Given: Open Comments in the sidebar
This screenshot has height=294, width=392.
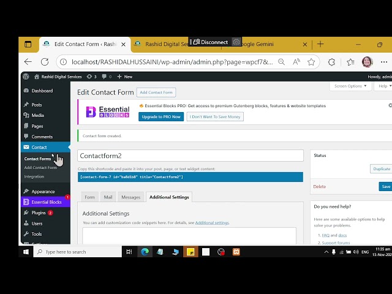Looking at the screenshot, I should pyautogui.click(x=42, y=137).
